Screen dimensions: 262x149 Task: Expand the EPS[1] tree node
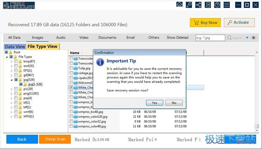tap(11, 71)
